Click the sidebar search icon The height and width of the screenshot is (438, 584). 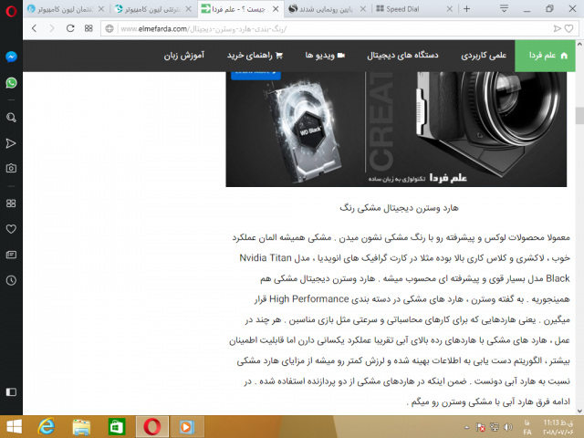pos(11,118)
